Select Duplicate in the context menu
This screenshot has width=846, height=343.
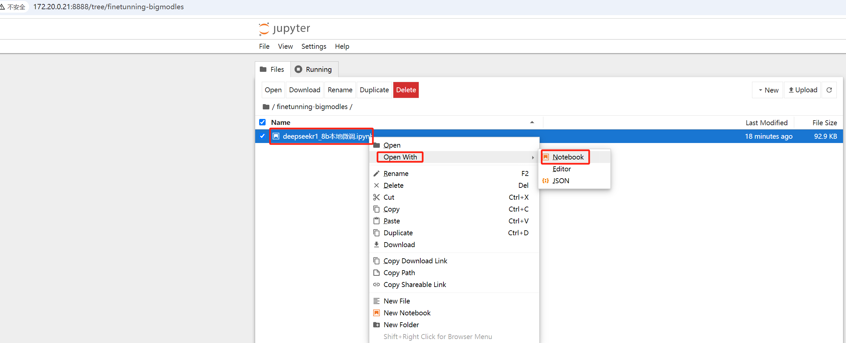click(x=454, y=233)
